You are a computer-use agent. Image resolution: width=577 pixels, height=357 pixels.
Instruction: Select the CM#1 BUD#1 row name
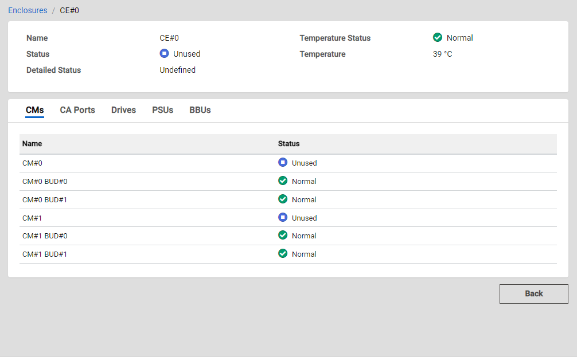(x=45, y=254)
